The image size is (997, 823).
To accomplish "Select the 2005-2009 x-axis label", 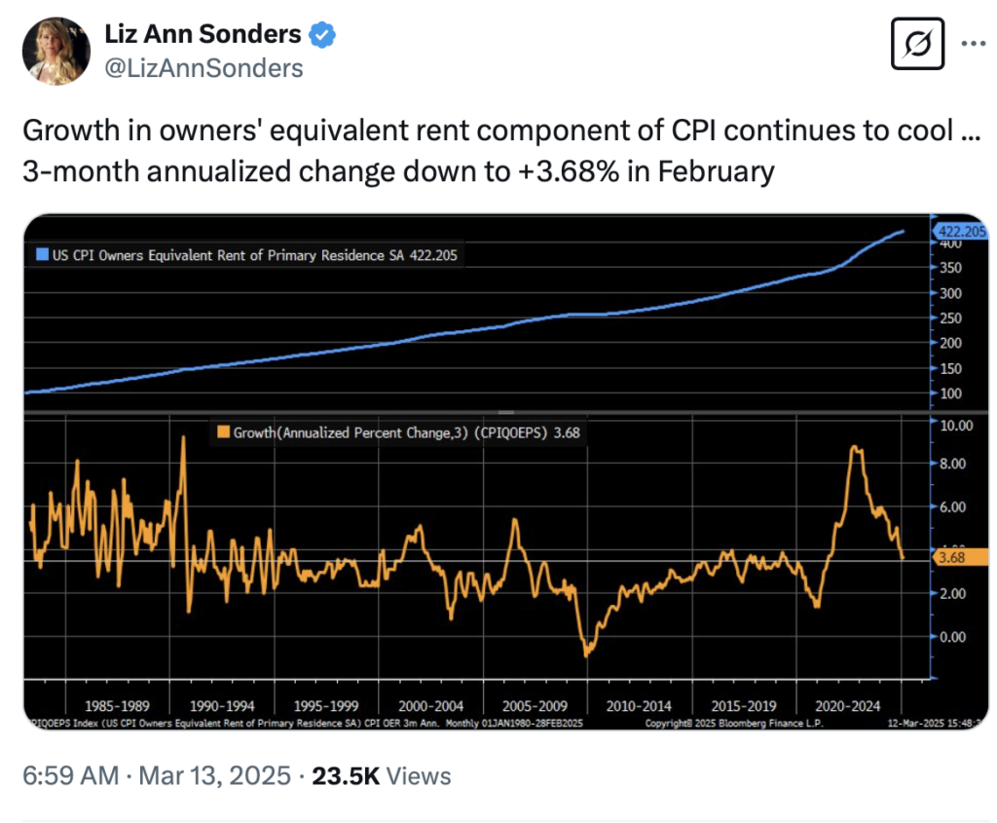I will point(527,704).
